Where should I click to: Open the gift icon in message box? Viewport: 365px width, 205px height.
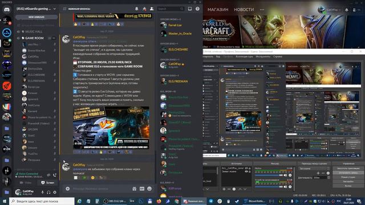coord(135,188)
